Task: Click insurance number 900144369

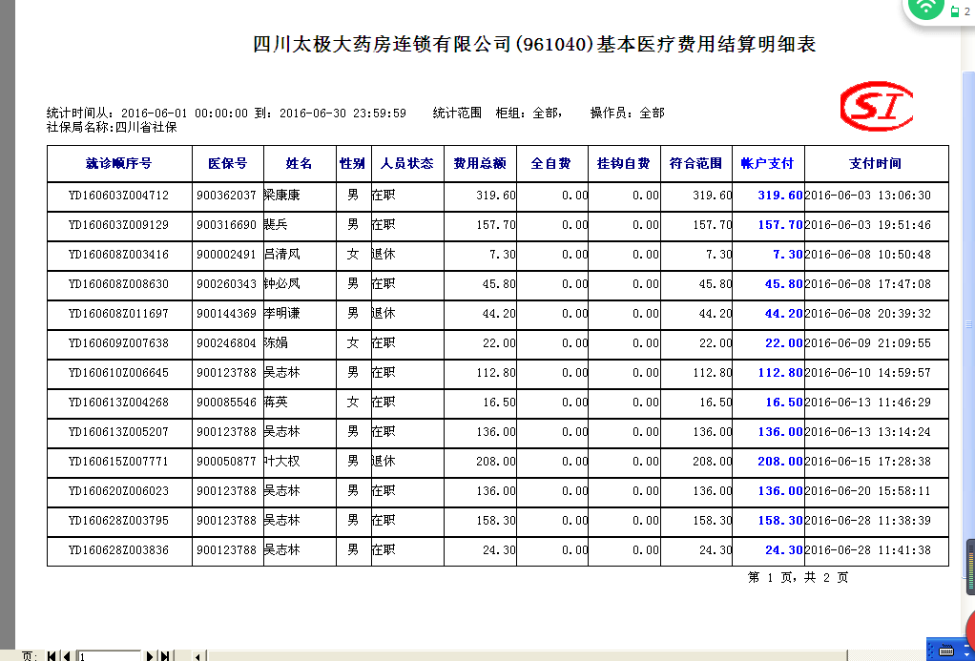Action: pos(226,314)
